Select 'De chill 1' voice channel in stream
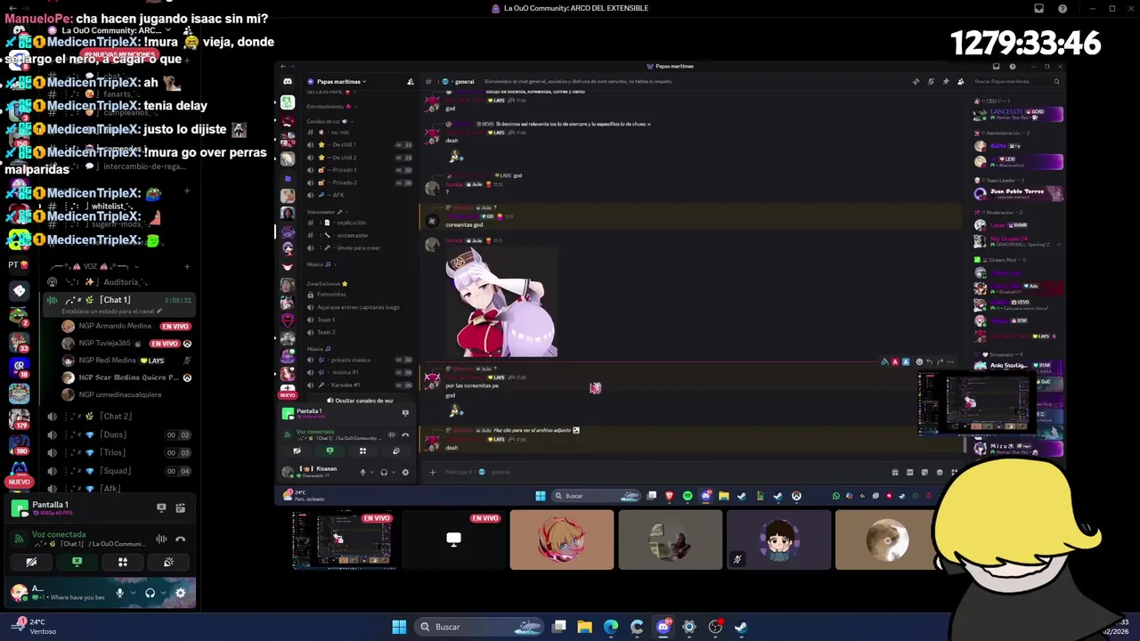This screenshot has height=641, width=1140. click(360, 144)
